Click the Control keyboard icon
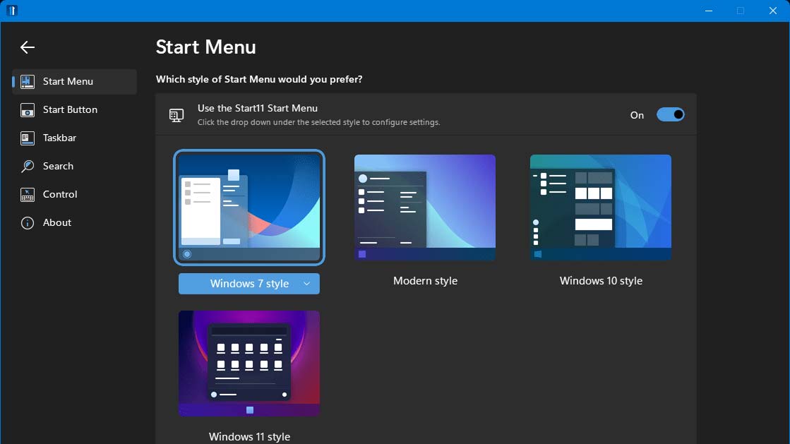Viewport: 790px width, 444px height. pos(28,195)
